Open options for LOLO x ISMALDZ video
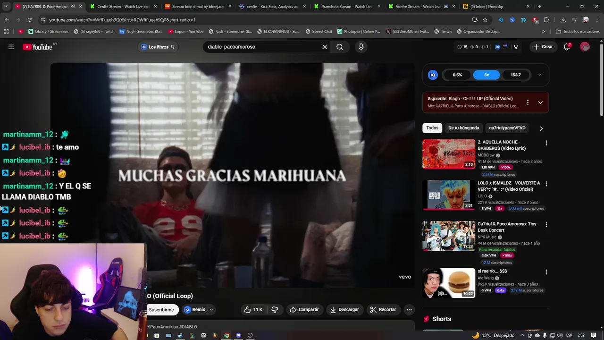Image resolution: width=604 pixels, height=340 pixels. [x=546, y=184]
